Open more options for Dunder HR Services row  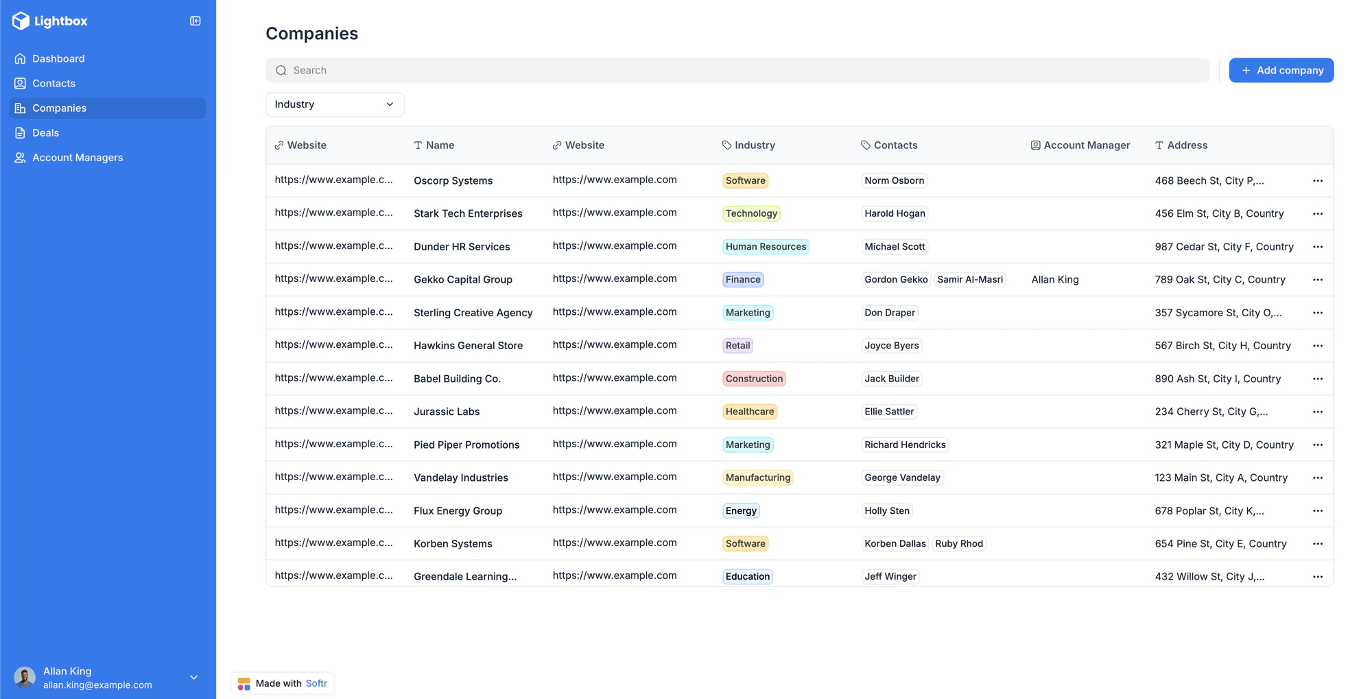[1317, 246]
